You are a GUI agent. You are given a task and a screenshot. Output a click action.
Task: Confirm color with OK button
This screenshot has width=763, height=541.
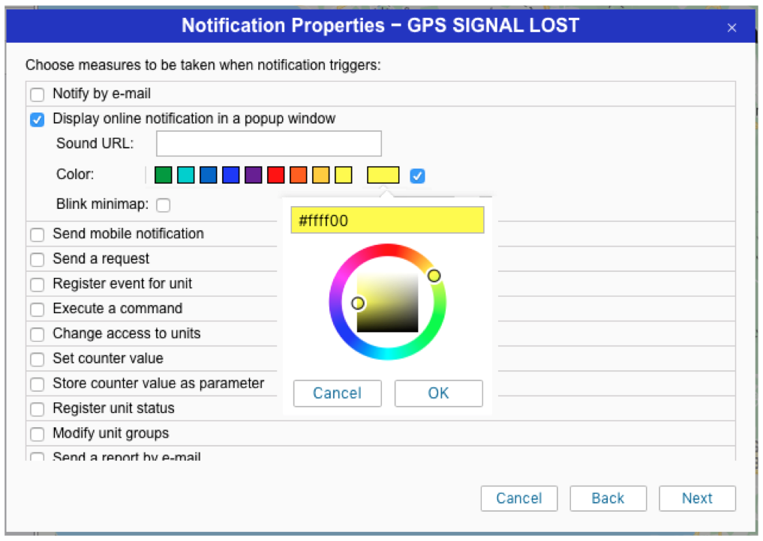438,393
